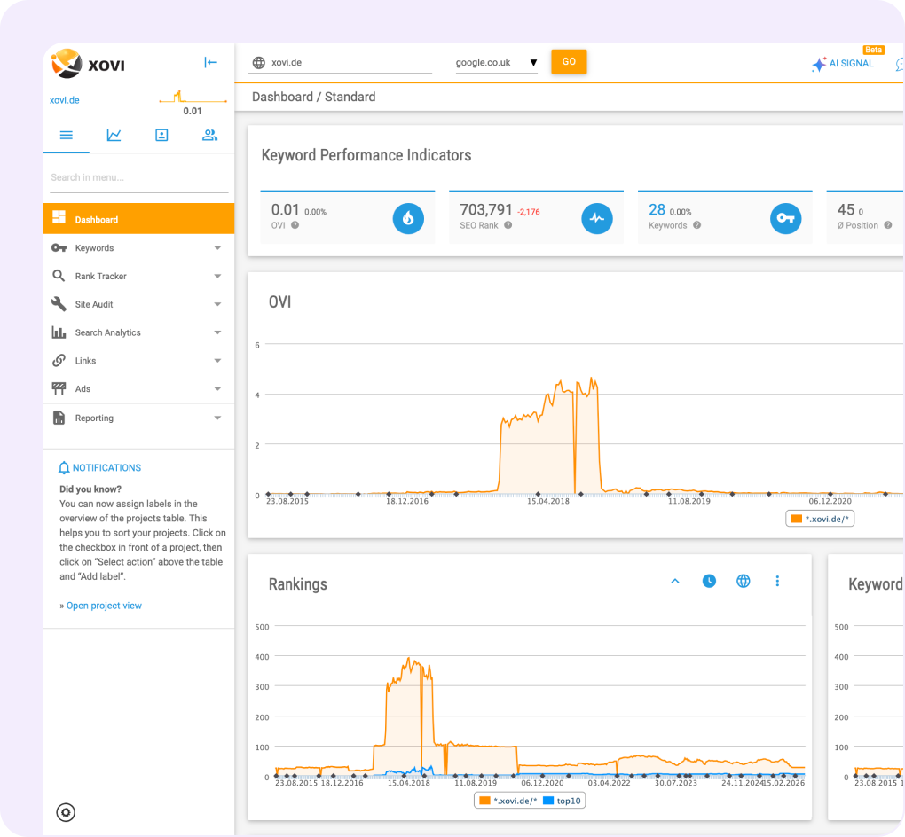This screenshot has height=837, width=905.
Task: Open the google.co.uk search engine dropdown
Action: click(x=496, y=63)
